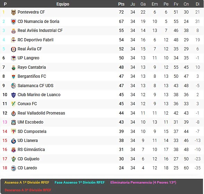
Task: Click the Descenso A 3ª División RFEF legend
Action: pos(28,190)
